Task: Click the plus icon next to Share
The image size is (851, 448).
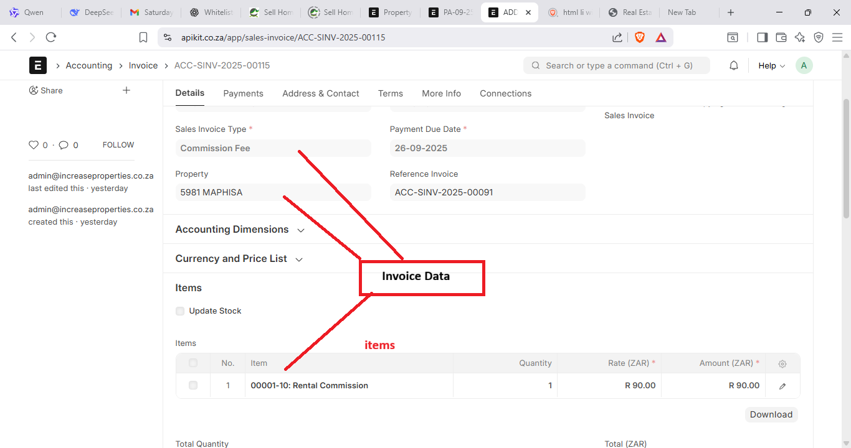Action: [x=126, y=90]
